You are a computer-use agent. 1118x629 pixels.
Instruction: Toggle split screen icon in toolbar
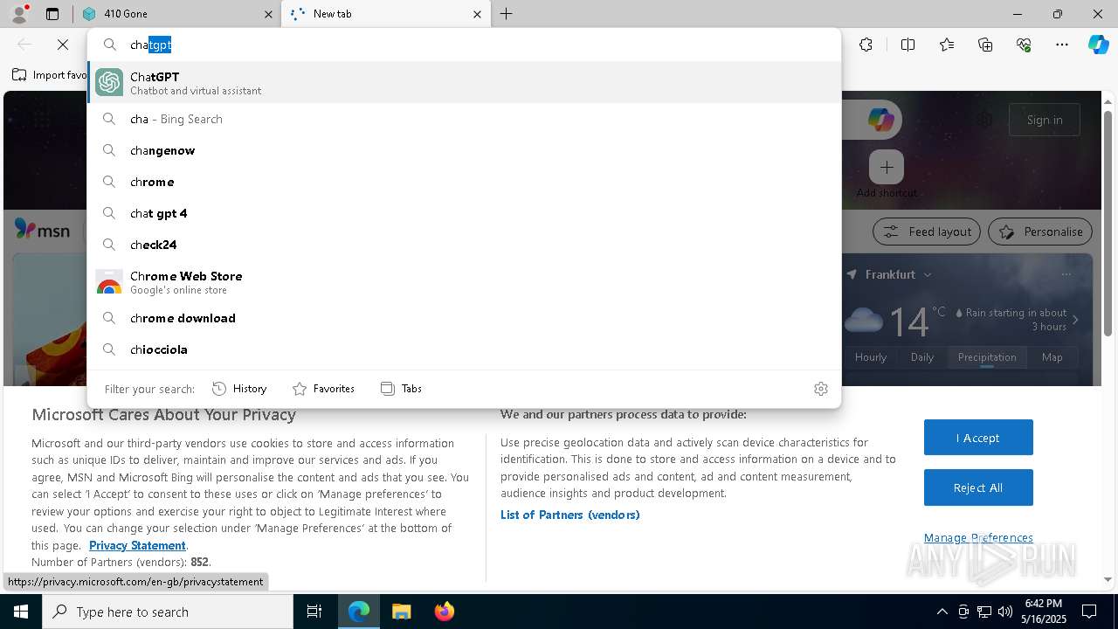(908, 45)
